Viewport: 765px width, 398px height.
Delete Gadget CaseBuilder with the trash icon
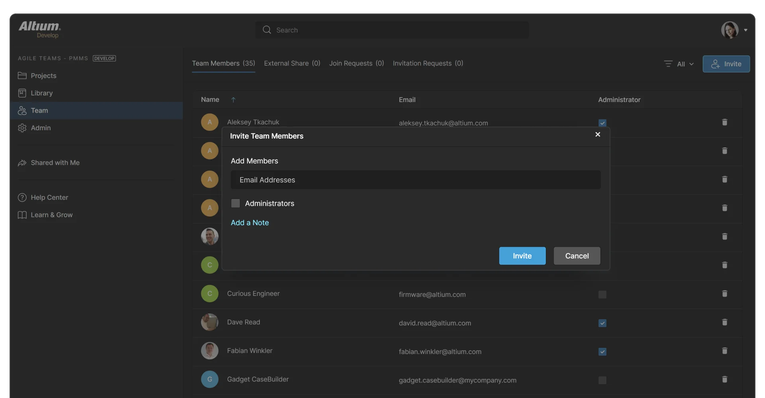coord(724,380)
